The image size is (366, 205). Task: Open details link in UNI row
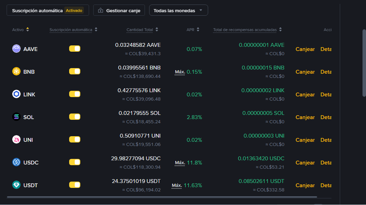[x=326, y=140]
